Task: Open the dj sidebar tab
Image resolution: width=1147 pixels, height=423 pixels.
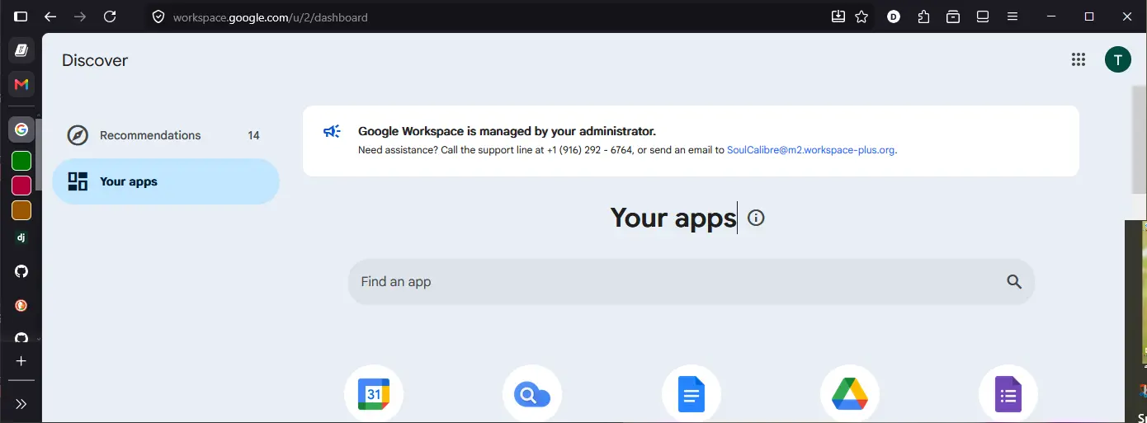Action: (21, 237)
